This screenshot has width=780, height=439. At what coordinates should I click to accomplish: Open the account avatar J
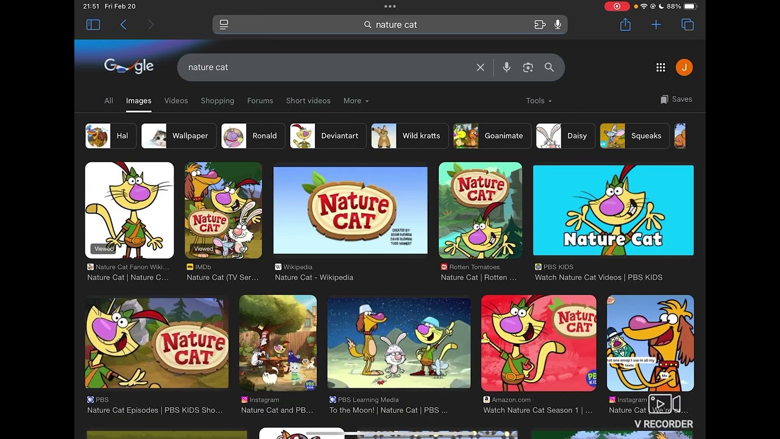click(x=684, y=68)
